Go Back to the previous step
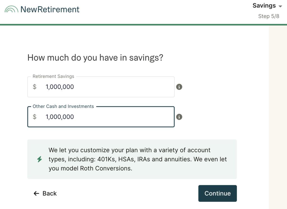This screenshot has height=209, width=287. [x=45, y=194]
